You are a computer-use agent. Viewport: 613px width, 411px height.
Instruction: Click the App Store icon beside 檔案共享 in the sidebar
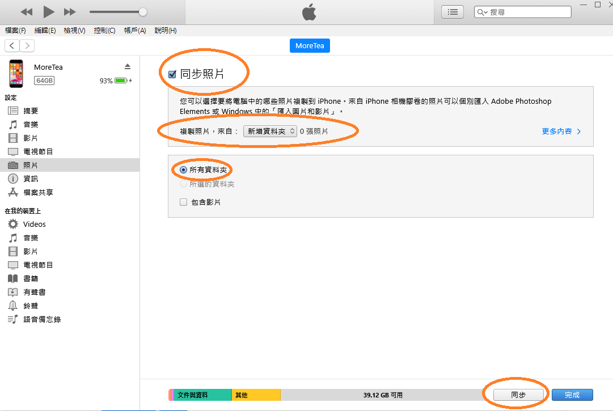[x=13, y=192]
